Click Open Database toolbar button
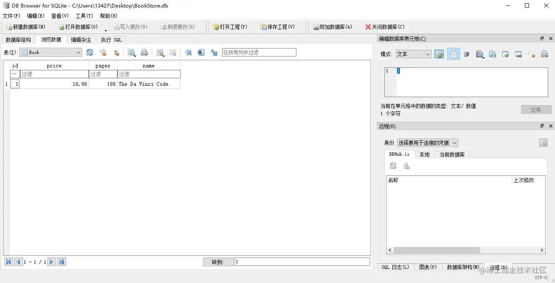This screenshot has width=555, height=283. click(x=78, y=27)
